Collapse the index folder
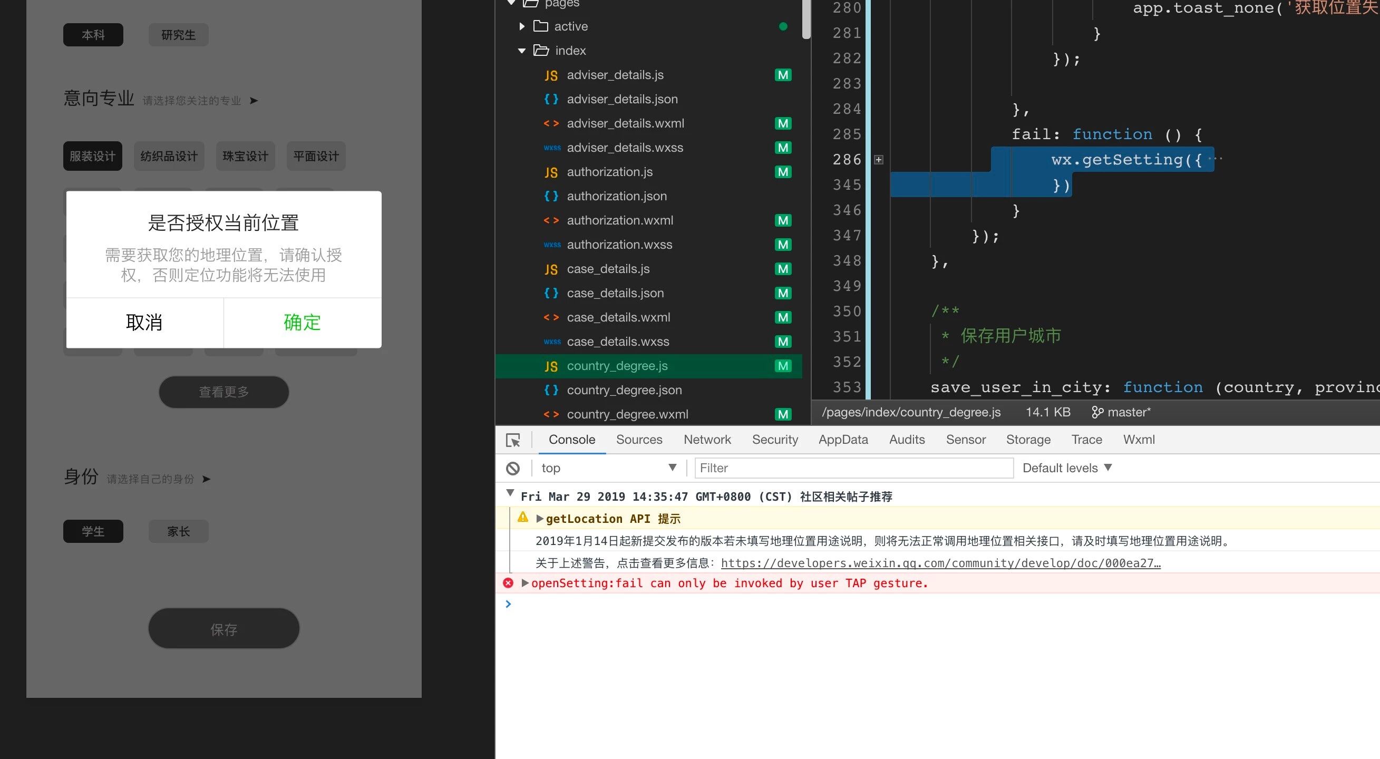1380x759 pixels. point(522,51)
